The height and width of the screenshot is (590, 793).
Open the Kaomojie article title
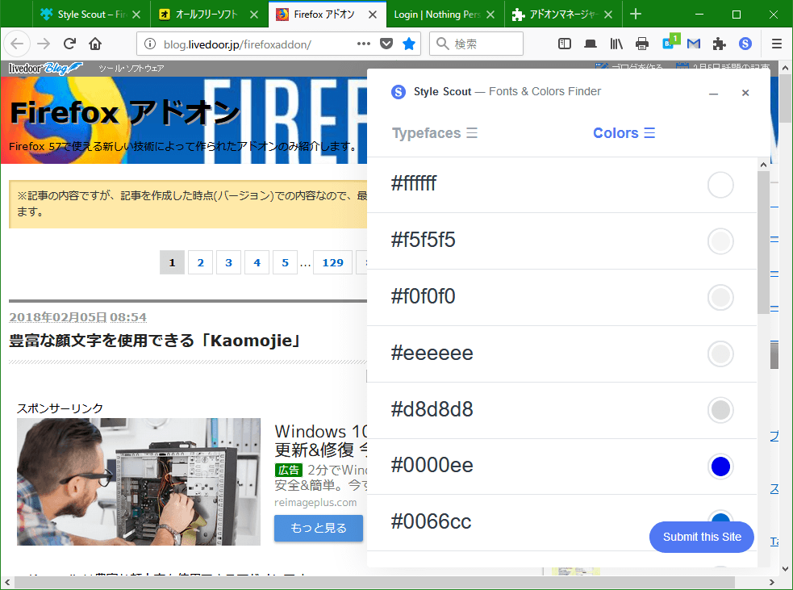point(155,341)
